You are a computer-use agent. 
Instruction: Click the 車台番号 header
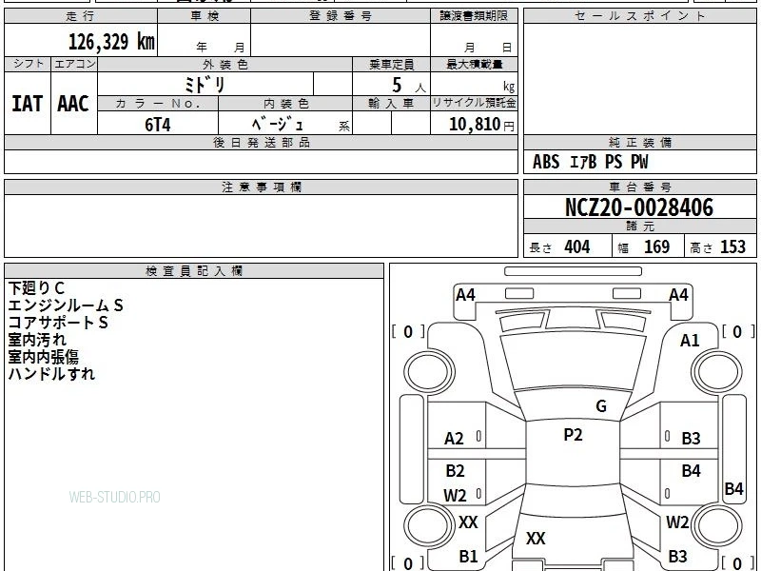click(x=639, y=187)
